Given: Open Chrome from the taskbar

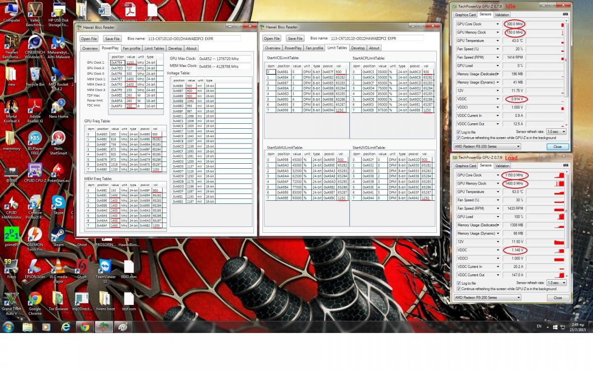Looking at the screenshot, I should pos(85,327).
